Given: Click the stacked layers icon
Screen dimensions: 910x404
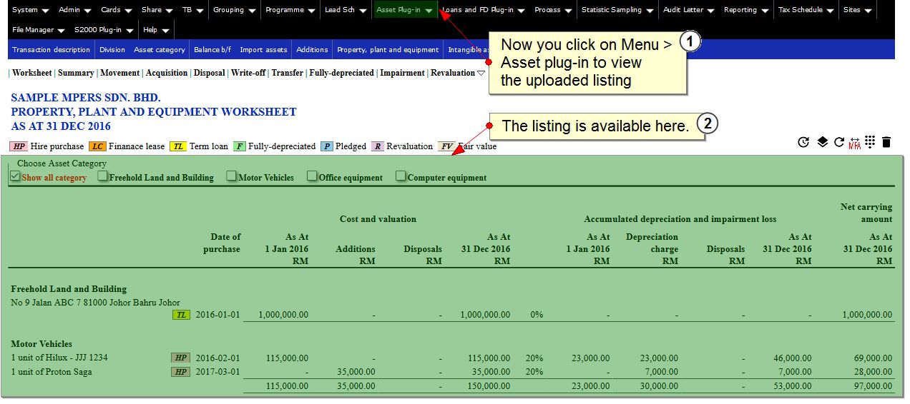Looking at the screenshot, I should pyautogui.click(x=823, y=142).
